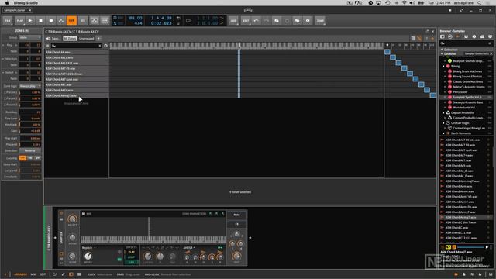Viewport: 496px width, 279px height.
Task: Arm recording with the transport record button
Action: 51,21
